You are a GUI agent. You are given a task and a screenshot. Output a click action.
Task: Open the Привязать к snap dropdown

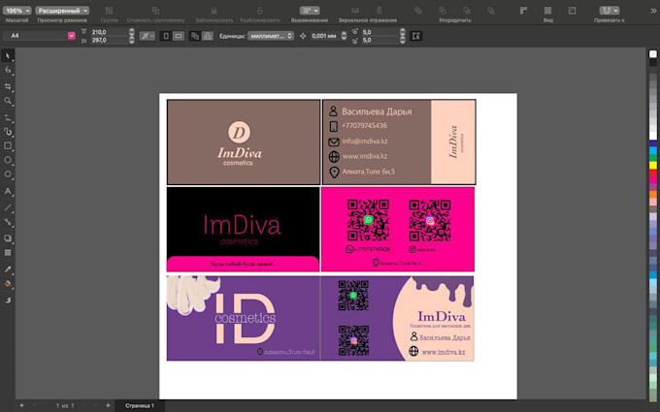pos(610,11)
